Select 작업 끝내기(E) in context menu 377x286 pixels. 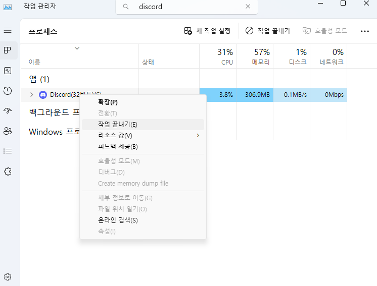(118, 124)
